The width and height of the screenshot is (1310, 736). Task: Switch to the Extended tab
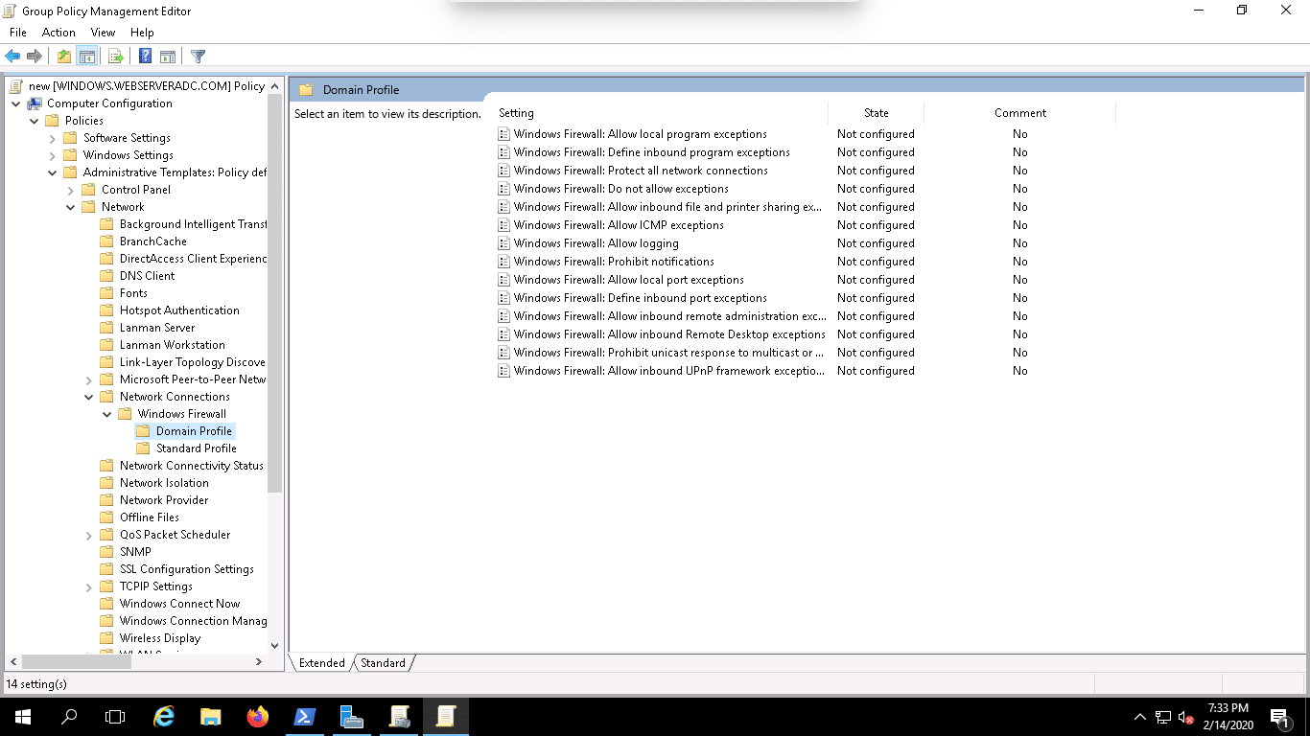coord(321,663)
